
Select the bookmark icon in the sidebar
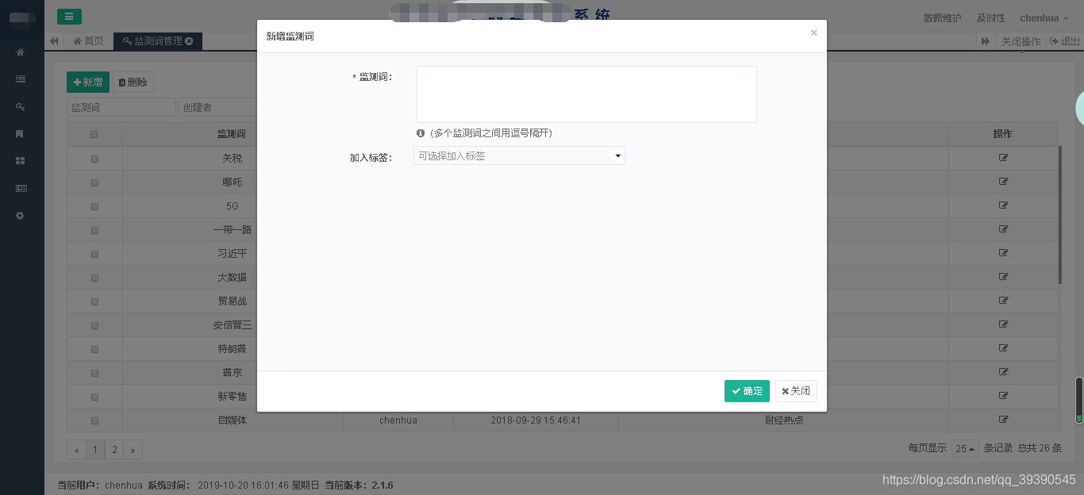coord(19,133)
